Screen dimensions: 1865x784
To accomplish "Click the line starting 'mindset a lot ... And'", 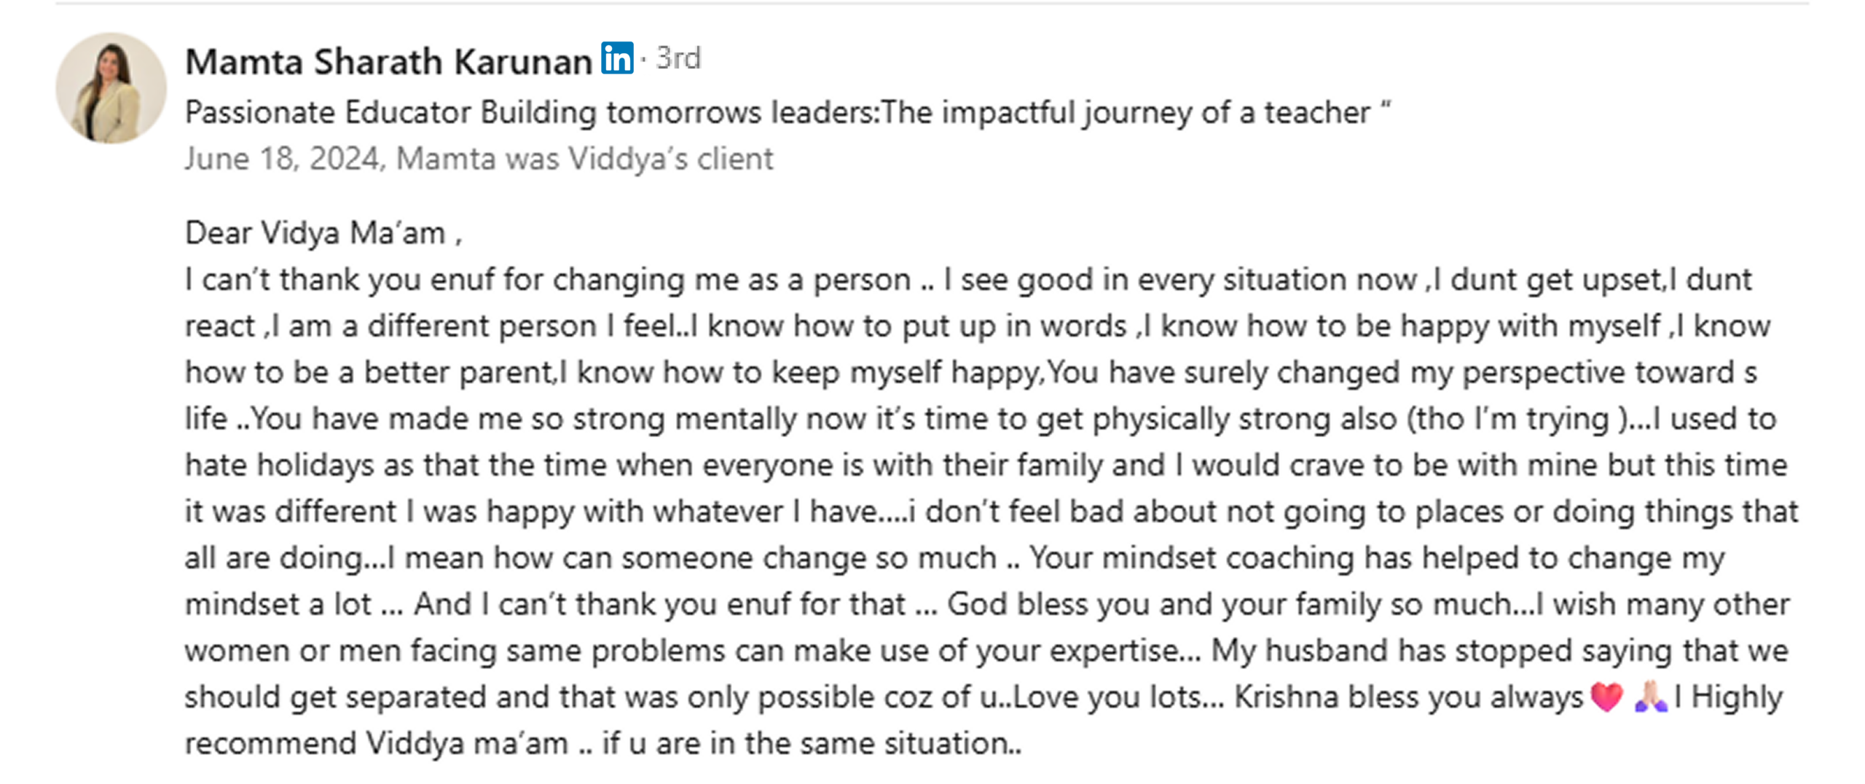I will (986, 605).
